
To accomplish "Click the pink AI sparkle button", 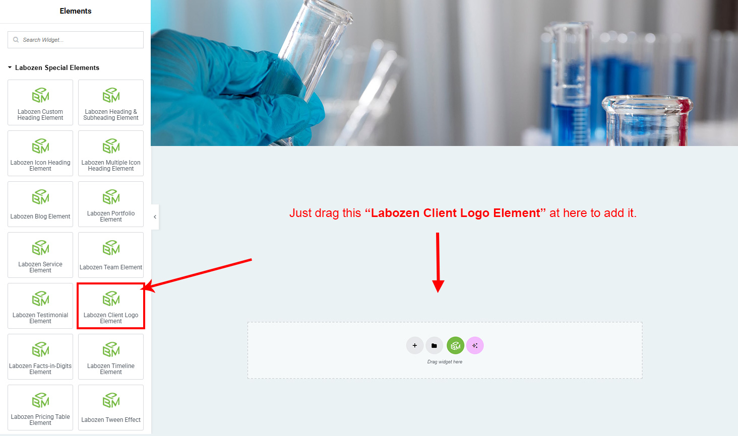I will (475, 345).
